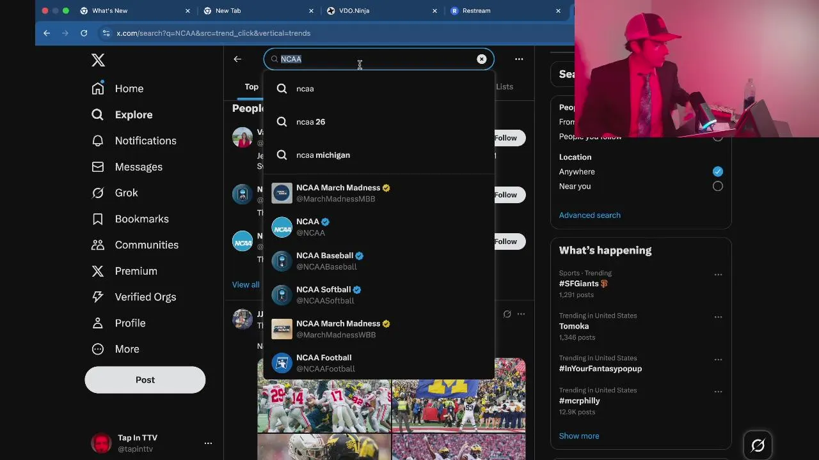
Task: Open the Grok floating button
Action: point(758,445)
